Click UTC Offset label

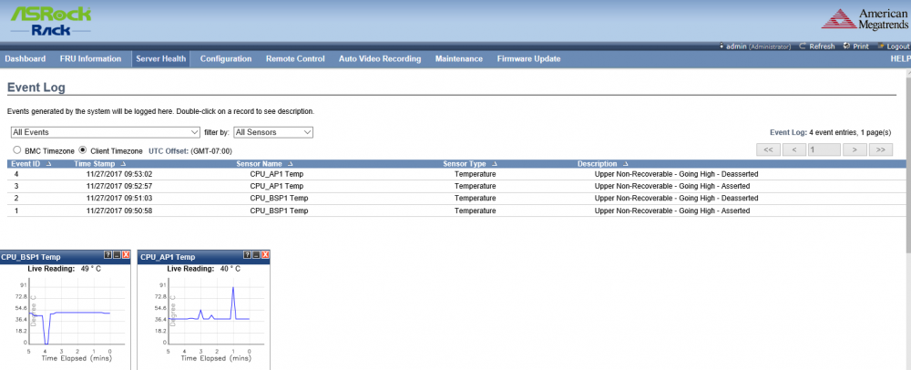[x=169, y=150]
